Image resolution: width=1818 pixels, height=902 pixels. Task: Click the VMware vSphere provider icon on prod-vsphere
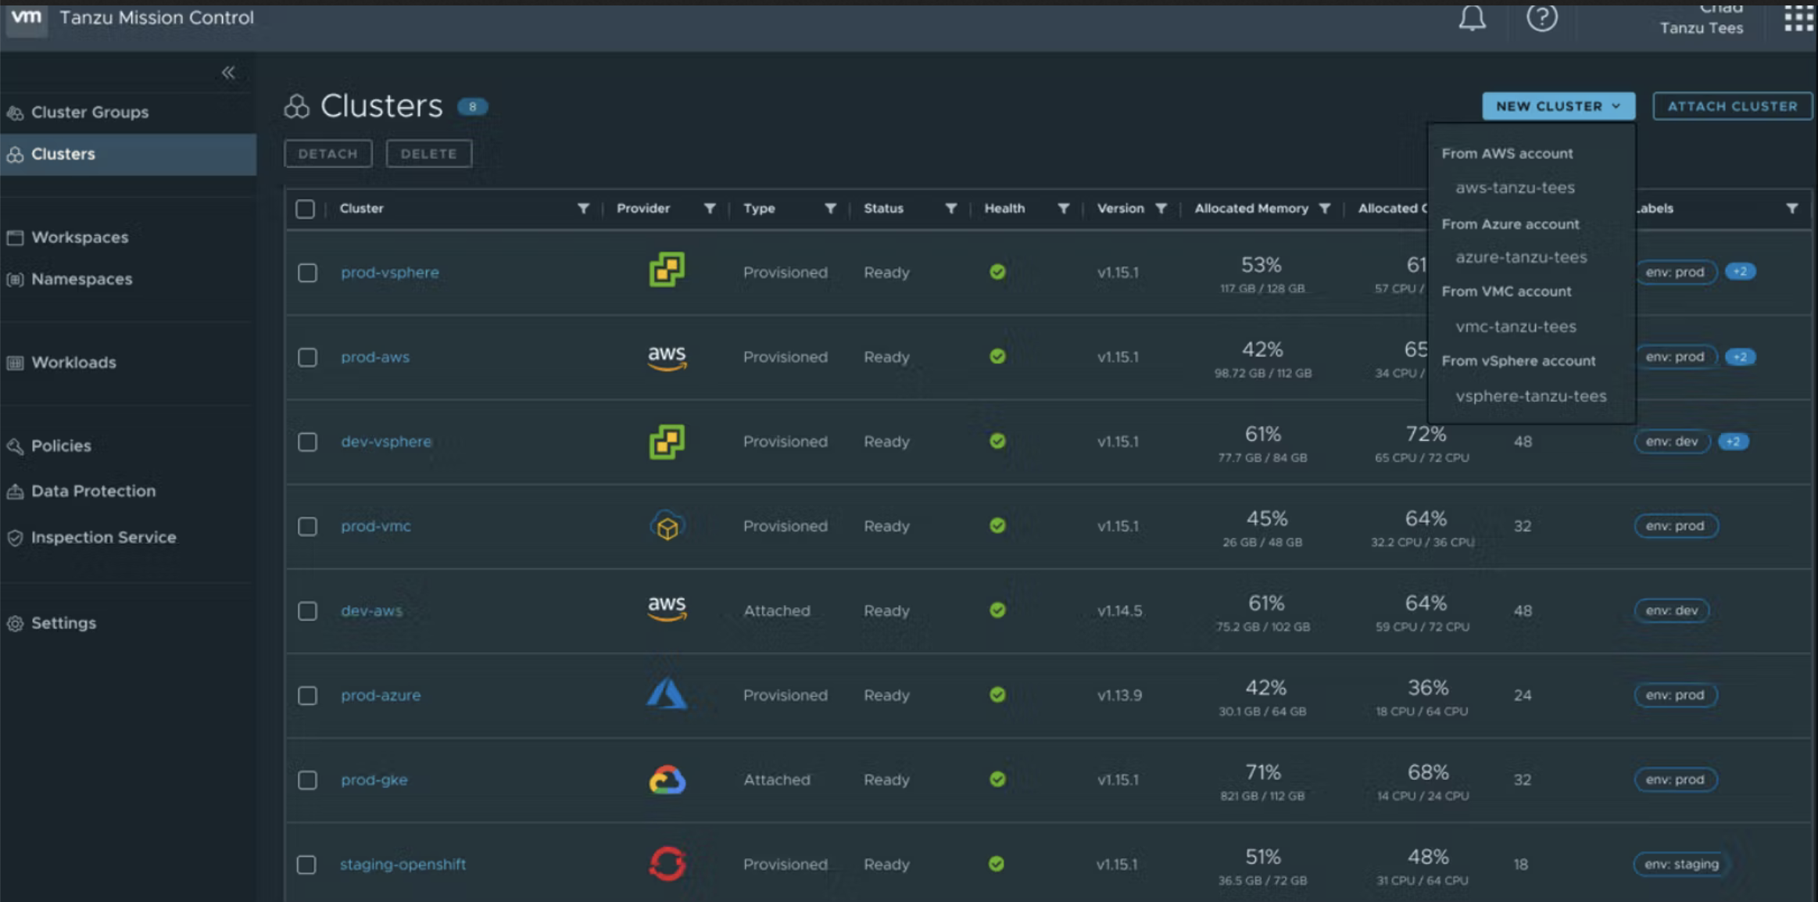(x=667, y=271)
